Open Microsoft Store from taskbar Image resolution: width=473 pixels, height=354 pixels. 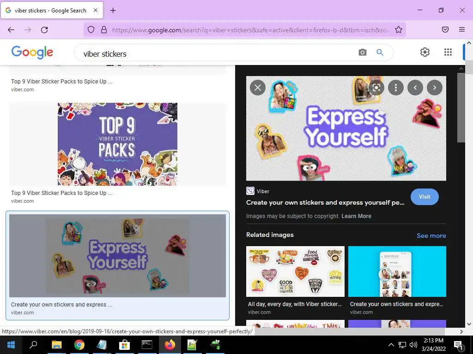(x=124, y=345)
